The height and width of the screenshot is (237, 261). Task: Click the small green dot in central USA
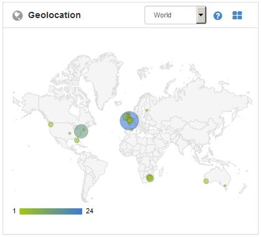click(x=70, y=133)
